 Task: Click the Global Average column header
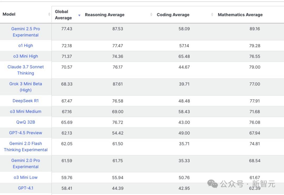coord(67,15)
